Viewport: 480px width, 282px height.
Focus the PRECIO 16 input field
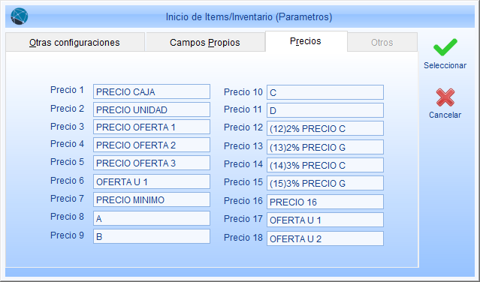(325, 202)
